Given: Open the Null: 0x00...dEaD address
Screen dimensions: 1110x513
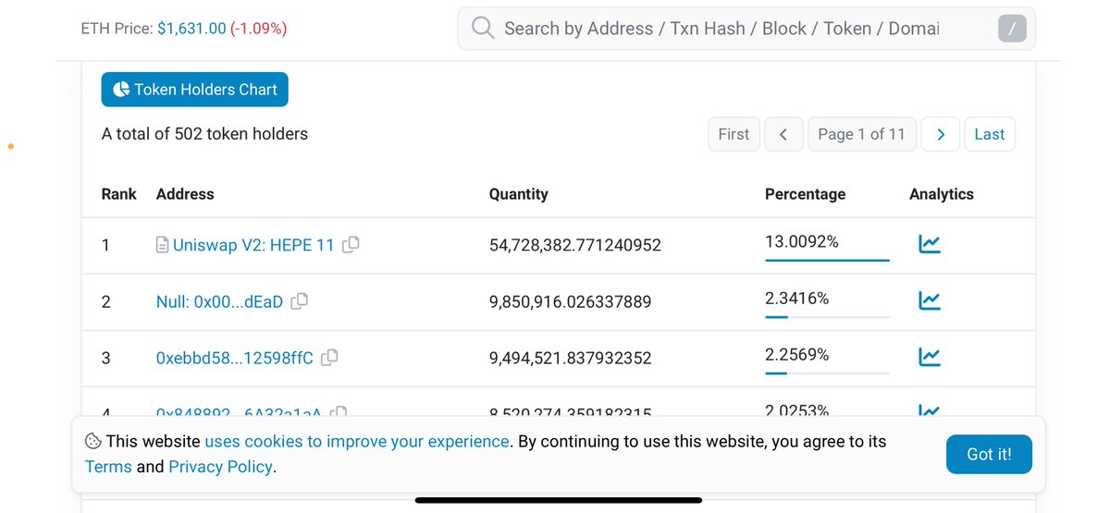Looking at the screenshot, I should pyautogui.click(x=219, y=302).
